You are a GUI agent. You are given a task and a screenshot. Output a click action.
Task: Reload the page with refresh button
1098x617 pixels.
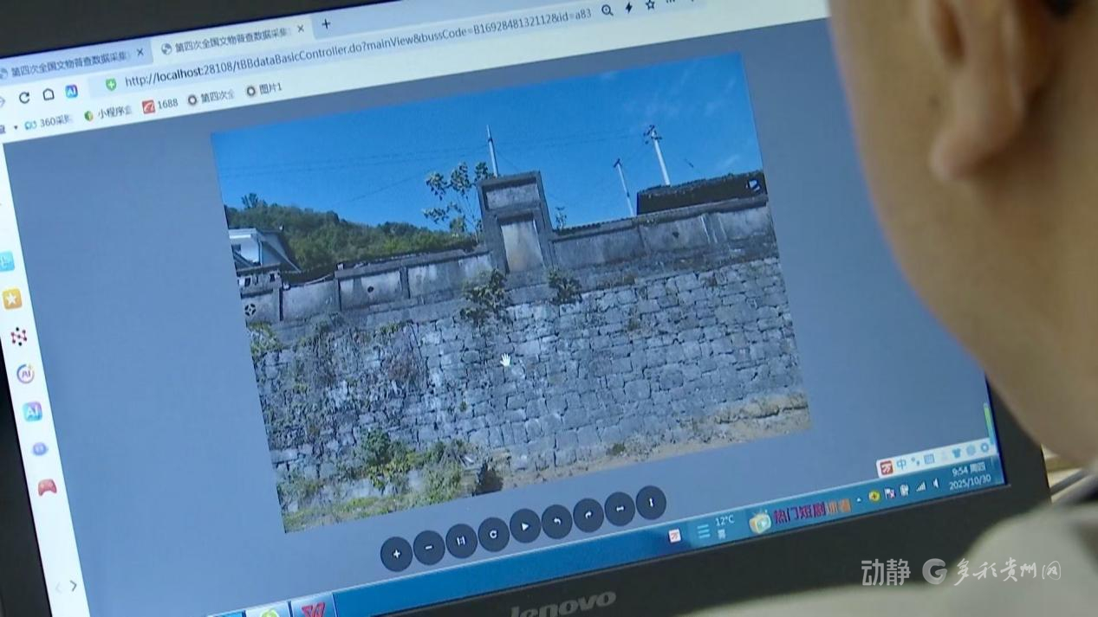tap(24, 97)
